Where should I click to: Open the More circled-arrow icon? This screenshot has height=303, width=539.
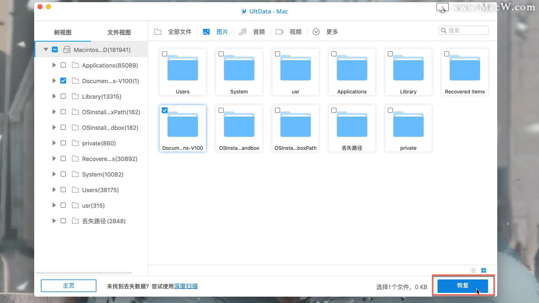(316, 32)
